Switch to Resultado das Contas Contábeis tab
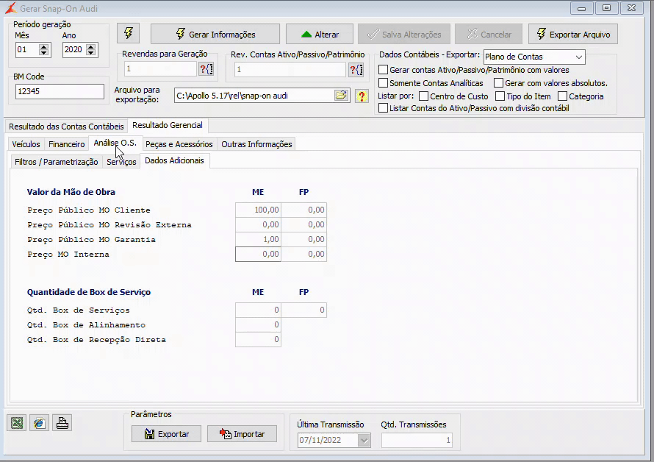Viewport: 654px width, 462px height. [x=66, y=127]
